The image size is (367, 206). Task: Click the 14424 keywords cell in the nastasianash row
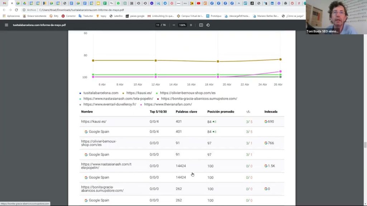pyautogui.click(x=181, y=166)
